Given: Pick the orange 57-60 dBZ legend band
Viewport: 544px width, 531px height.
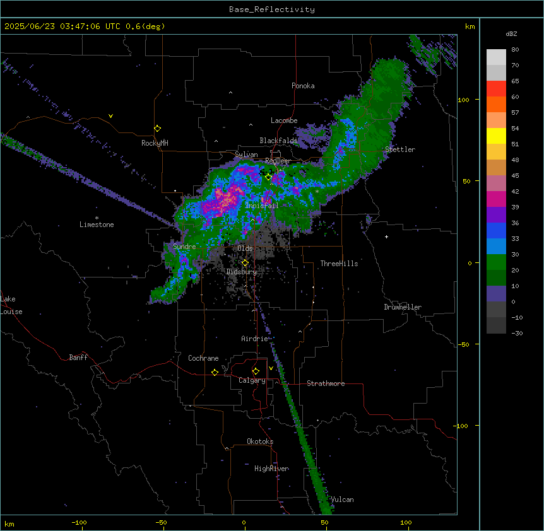Looking at the screenshot, I should click(496, 104).
